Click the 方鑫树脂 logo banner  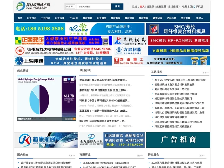pyautogui.click(x=130, y=51)
